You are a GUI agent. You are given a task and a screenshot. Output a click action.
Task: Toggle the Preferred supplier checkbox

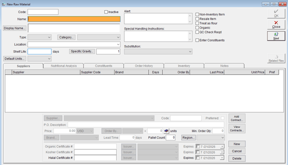coord(223,118)
